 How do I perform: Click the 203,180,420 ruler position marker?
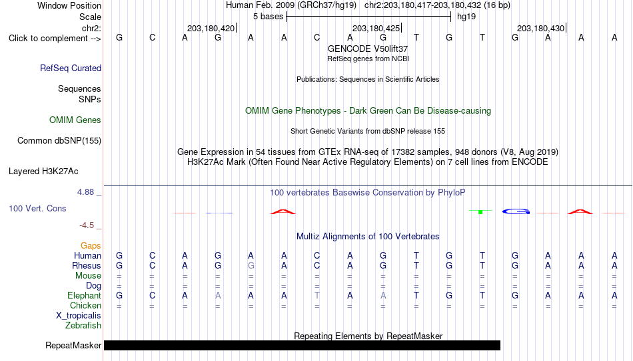[x=211, y=28]
